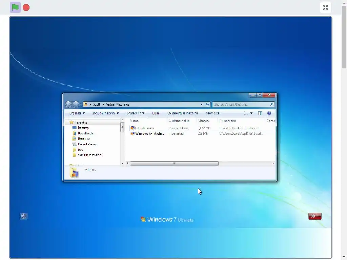Click the Ease of Access icon on the login screen
The height and width of the screenshot is (260, 347).
pos(24,216)
